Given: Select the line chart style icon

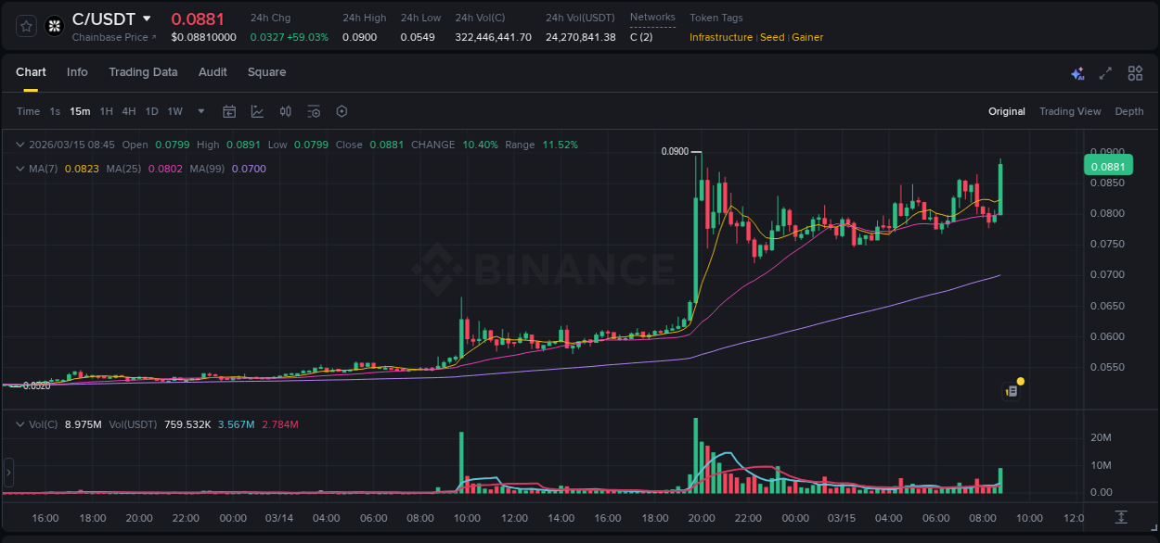Looking at the screenshot, I should pos(256,111).
